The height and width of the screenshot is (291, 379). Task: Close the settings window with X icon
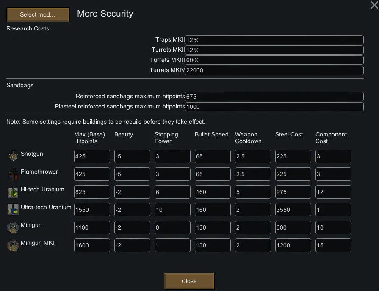tap(374, 5)
